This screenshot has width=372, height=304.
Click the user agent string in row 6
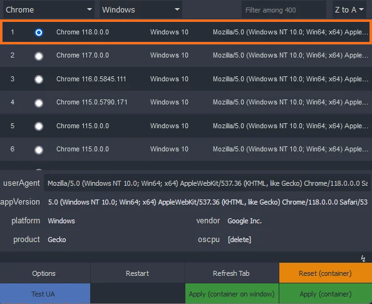[x=291, y=149]
